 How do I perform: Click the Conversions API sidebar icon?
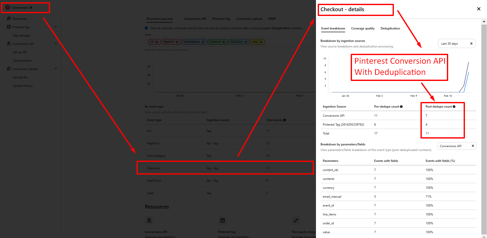coord(9,44)
